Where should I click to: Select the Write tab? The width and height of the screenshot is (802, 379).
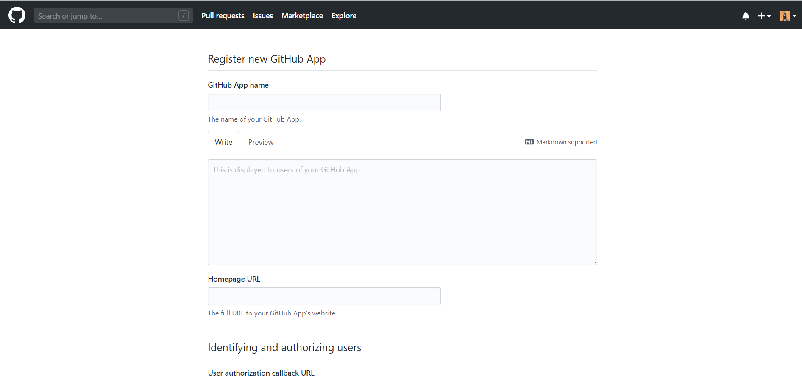tap(223, 142)
